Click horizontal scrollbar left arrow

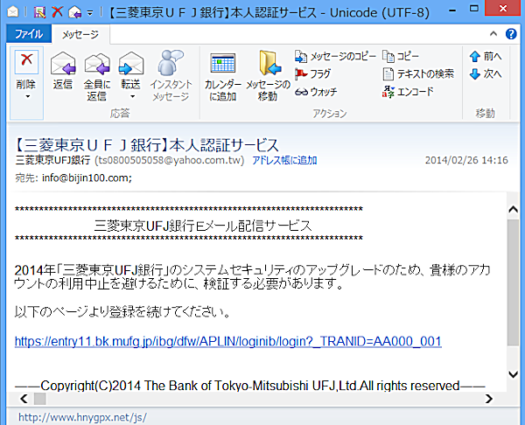tap(24, 399)
